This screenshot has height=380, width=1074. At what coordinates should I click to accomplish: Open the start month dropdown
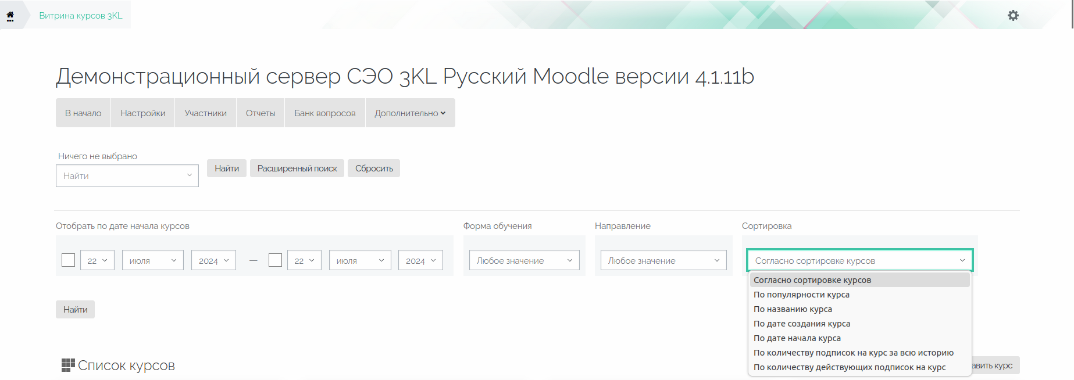click(153, 260)
